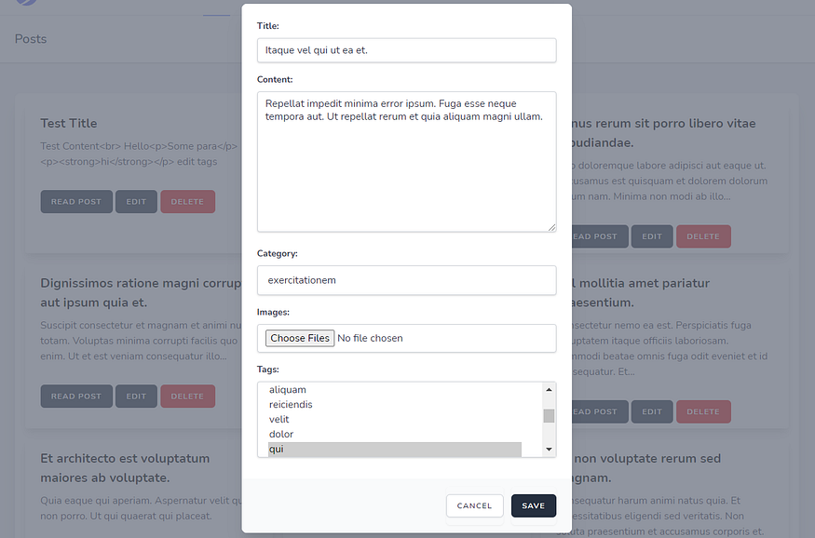The width and height of the screenshot is (815, 538).
Task: Click the tags list scroll-down arrow
Action: tap(549, 450)
